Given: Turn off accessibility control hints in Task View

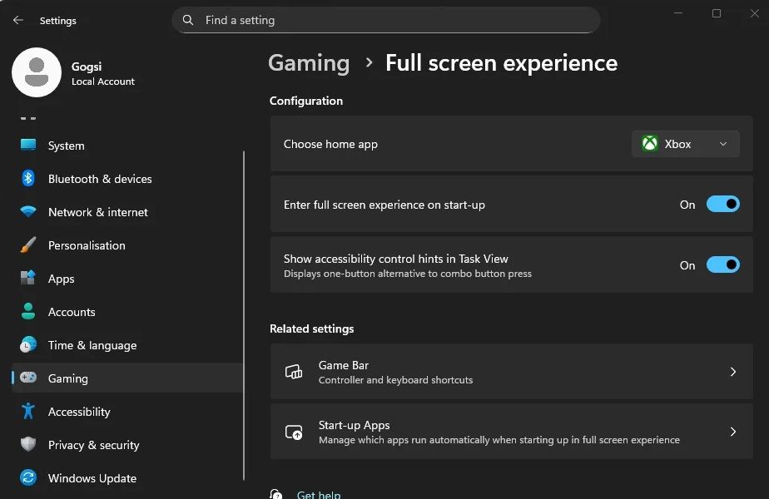Looking at the screenshot, I should click(x=722, y=265).
